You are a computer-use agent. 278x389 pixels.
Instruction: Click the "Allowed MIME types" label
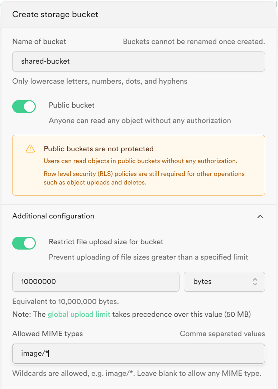47,334
